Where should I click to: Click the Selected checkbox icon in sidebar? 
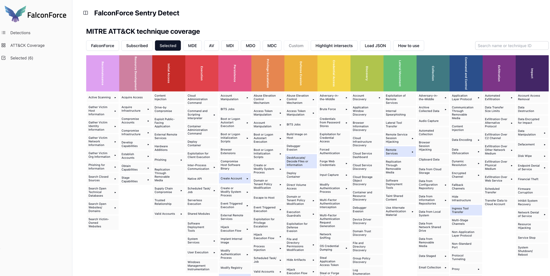point(4,58)
